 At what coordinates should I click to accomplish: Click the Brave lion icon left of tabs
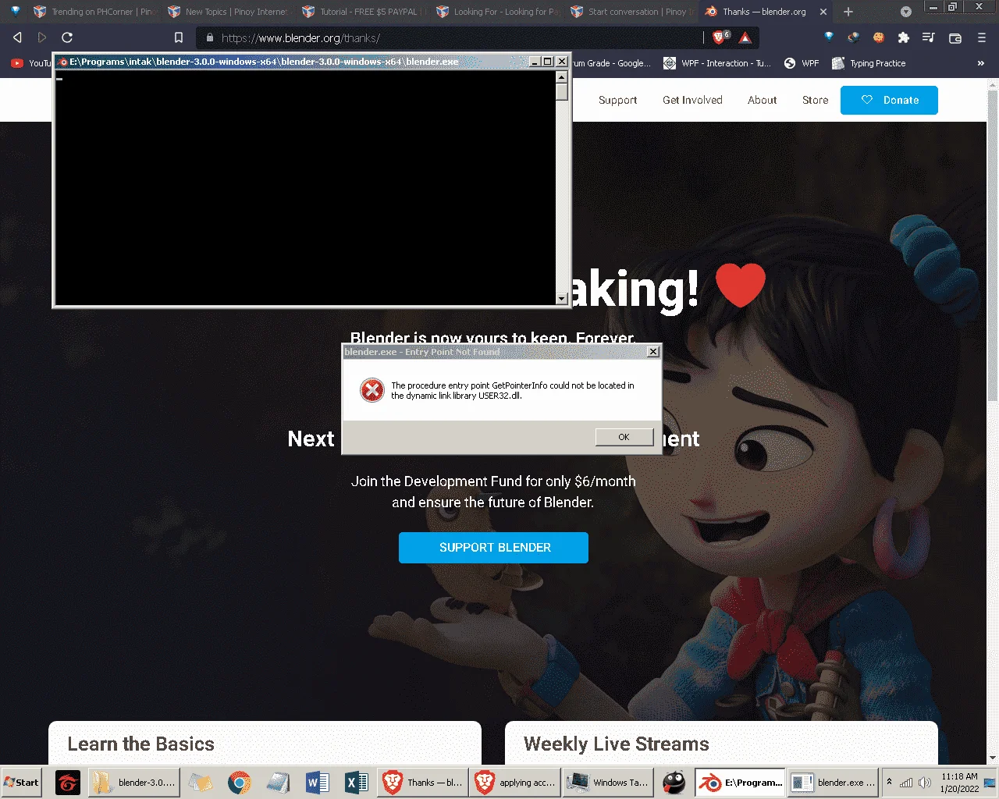pyautogui.click(x=15, y=12)
